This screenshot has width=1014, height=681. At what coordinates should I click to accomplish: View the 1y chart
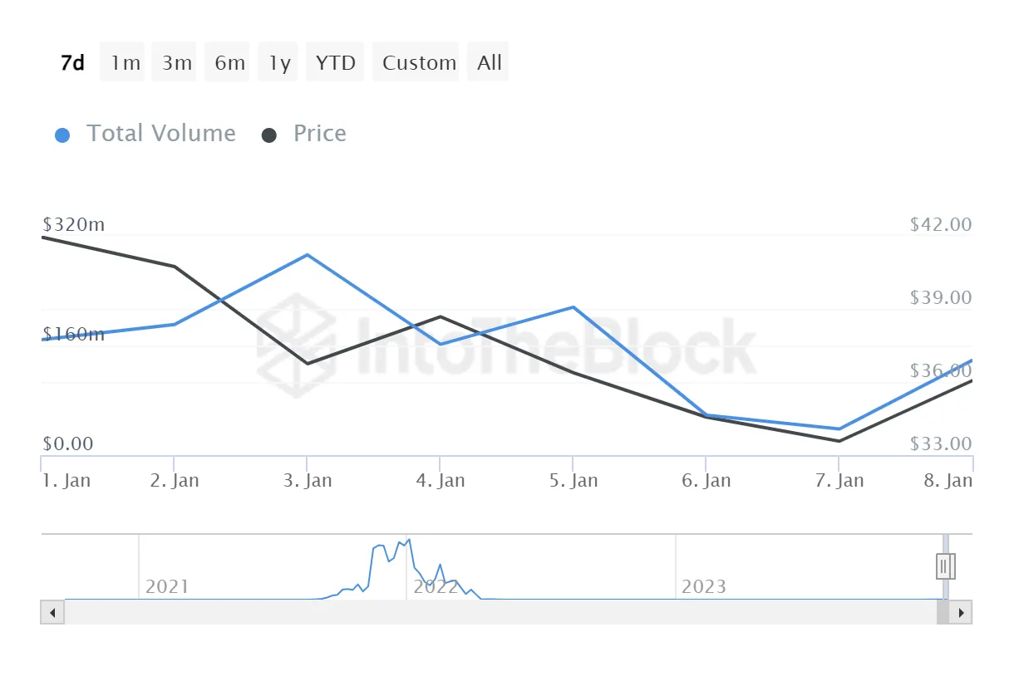[278, 61]
